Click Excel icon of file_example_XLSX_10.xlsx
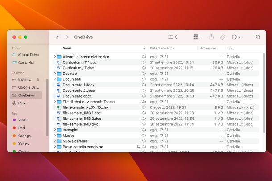This screenshot has width=272, height=181. click(x=58, y=107)
